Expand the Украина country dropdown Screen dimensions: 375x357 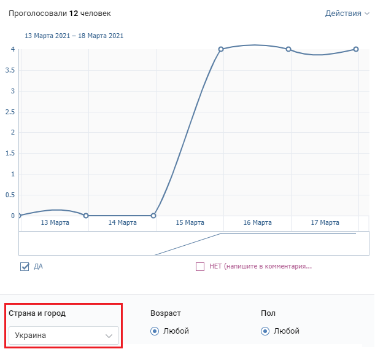point(64,335)
